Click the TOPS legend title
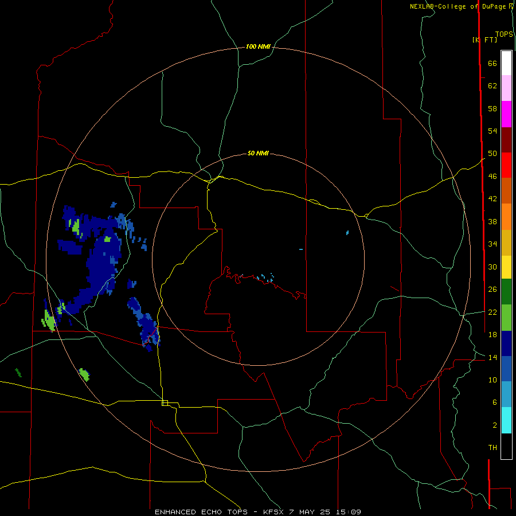Screen dimensions: 516x516 (504, 34)
